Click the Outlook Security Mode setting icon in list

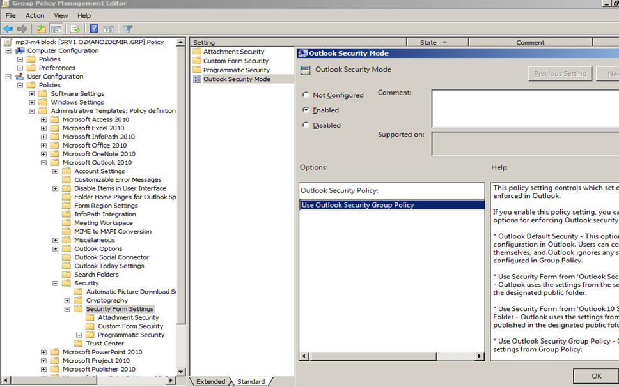point(197,79)
